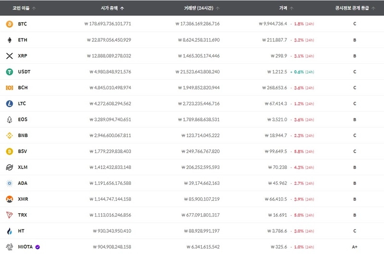This screenshot has height=254, width=384.
Task: Select USDT +0.6% 24h change
Action: pyautogui.click(x=302, y=72)
